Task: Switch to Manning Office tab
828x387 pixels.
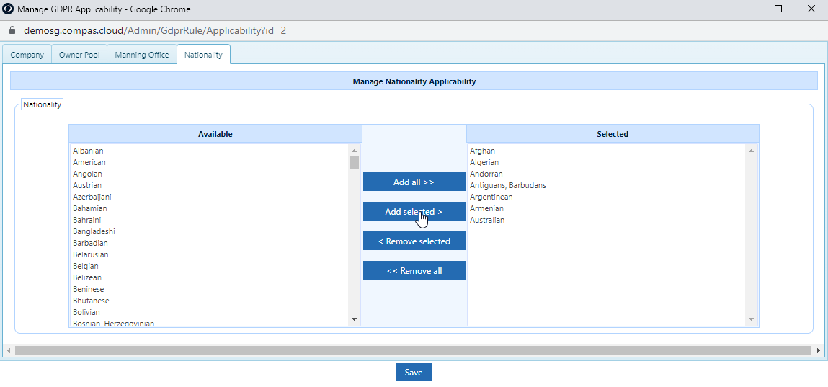Action: point(142,54)
